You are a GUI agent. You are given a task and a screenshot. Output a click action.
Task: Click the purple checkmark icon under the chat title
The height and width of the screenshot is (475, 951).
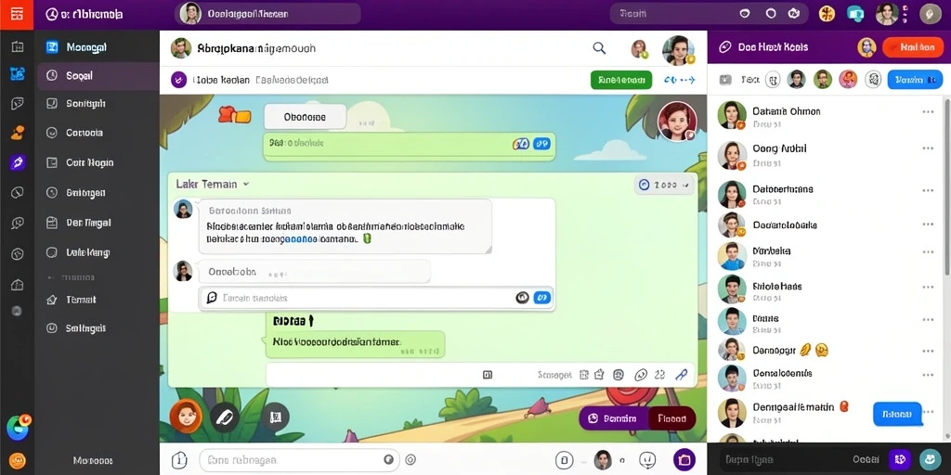178,80
